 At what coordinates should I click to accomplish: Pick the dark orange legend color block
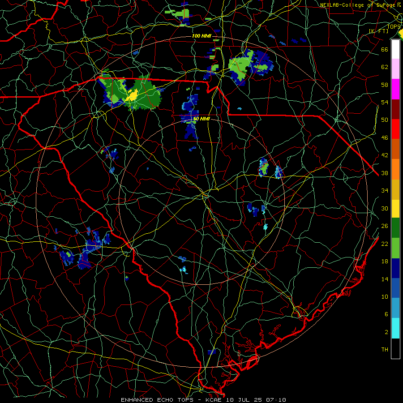pyautogui.click(x=395, y=149)
